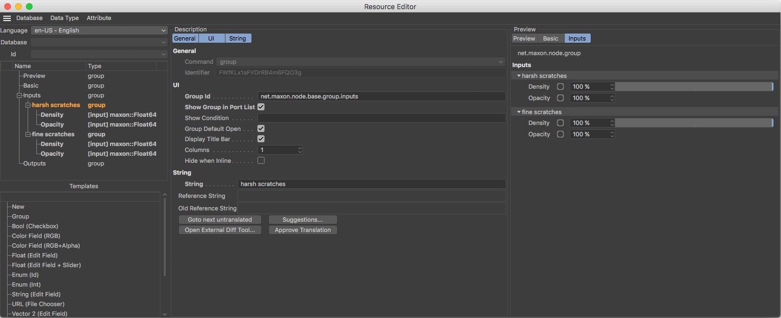Open the hamburger menu icon

pyautogui.click(x=7, y=18)
